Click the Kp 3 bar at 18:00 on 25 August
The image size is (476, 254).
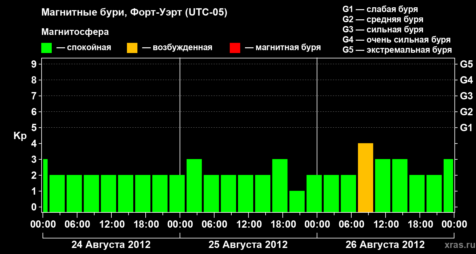[x=280, y=186]
